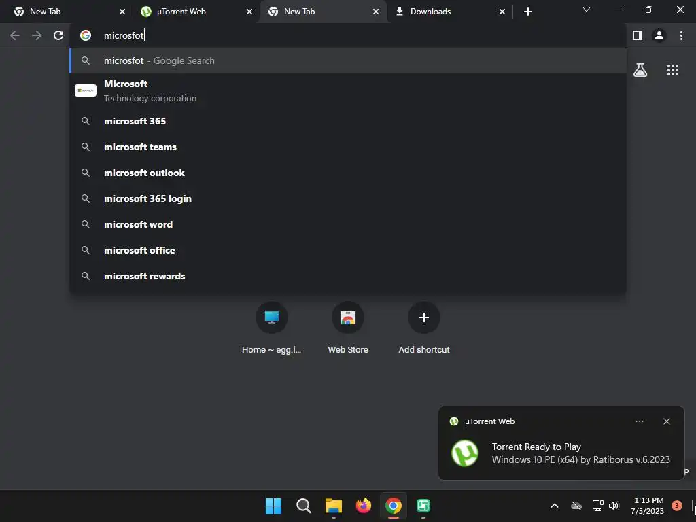Open Chrome's three-dot menu

click(x=681, y=35)
